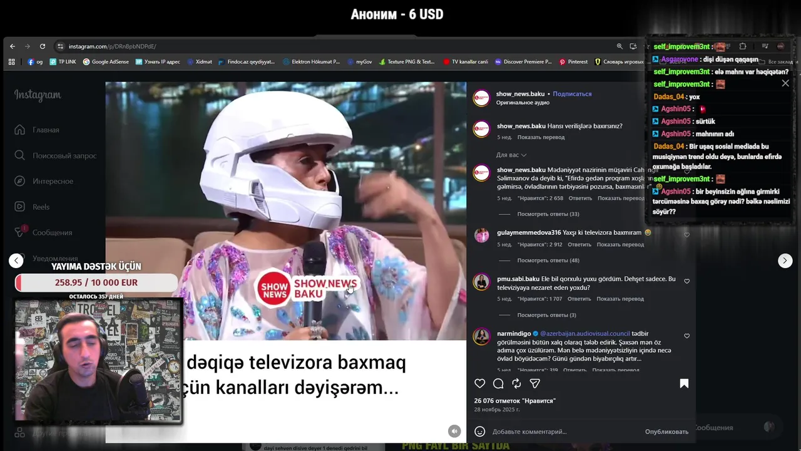Open the myGov bookmark

coord(360,62)
